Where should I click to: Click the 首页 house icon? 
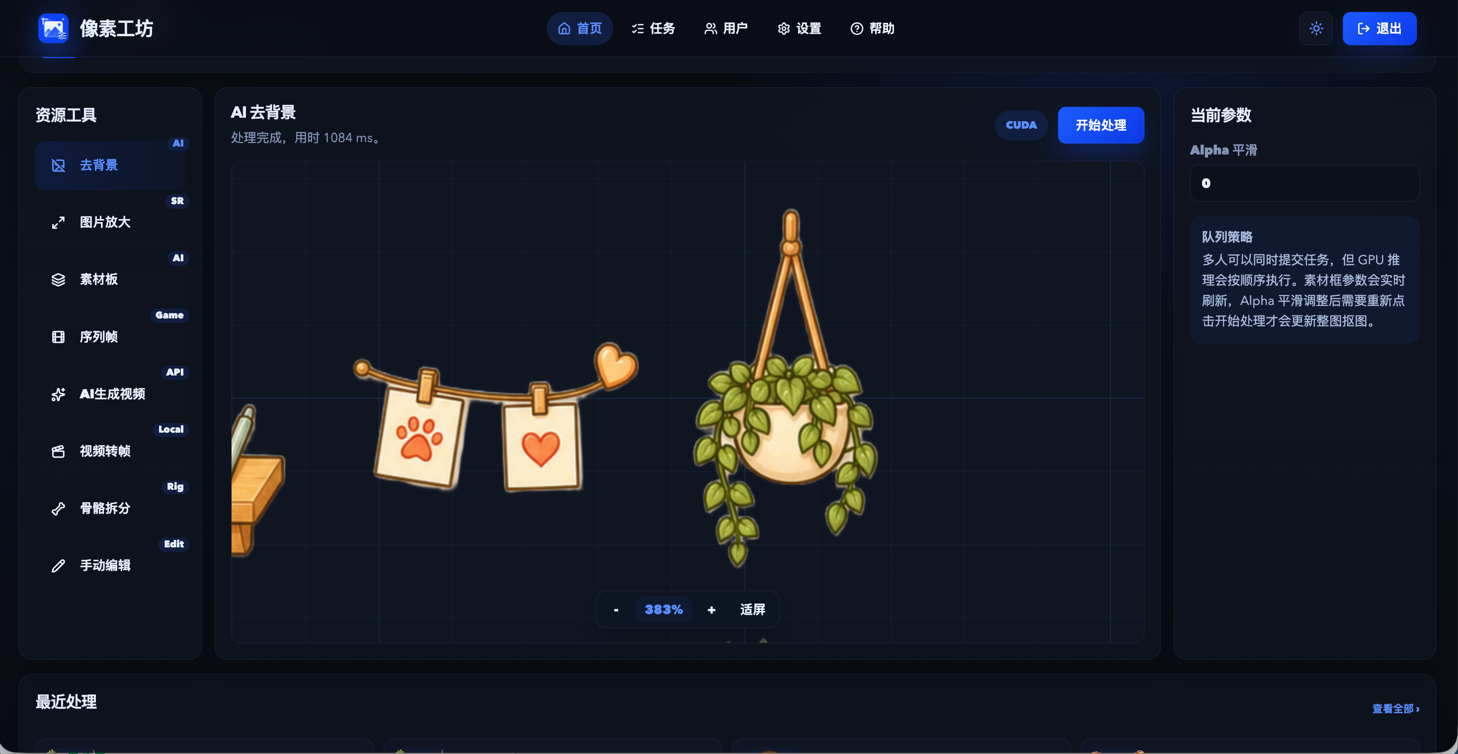tap(565, 28)
